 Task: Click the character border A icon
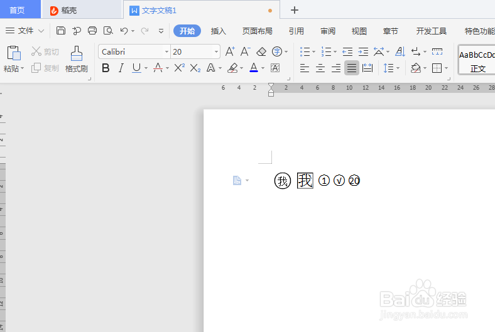[x=275, y=68]
